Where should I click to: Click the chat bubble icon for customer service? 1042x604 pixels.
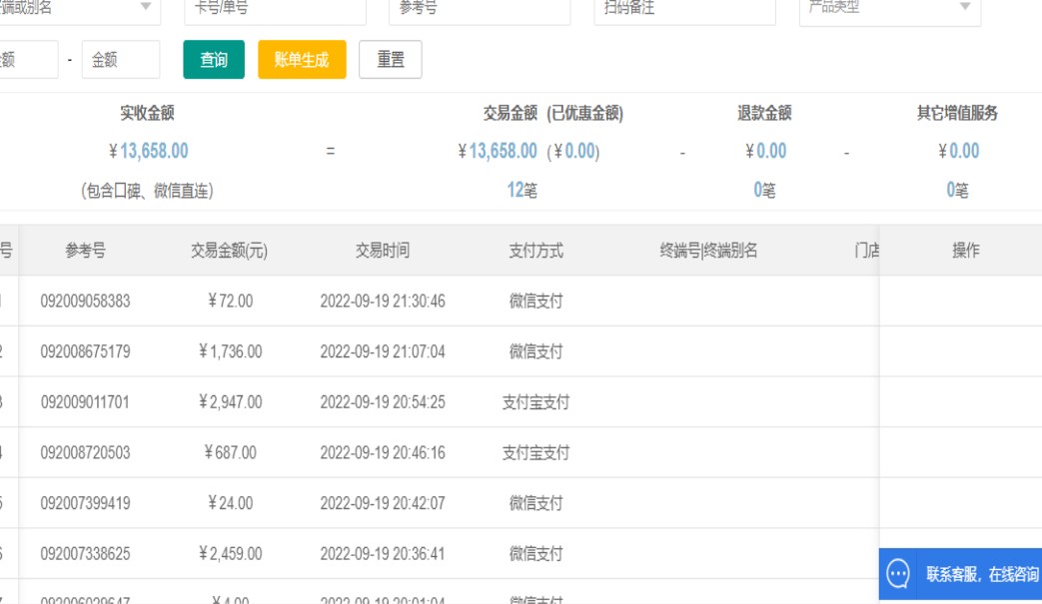coord(898,574)
